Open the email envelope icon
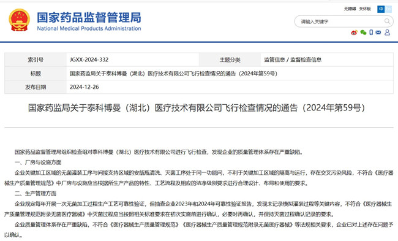The height and width of the screenshot is (241, 398). pos(378,33)
